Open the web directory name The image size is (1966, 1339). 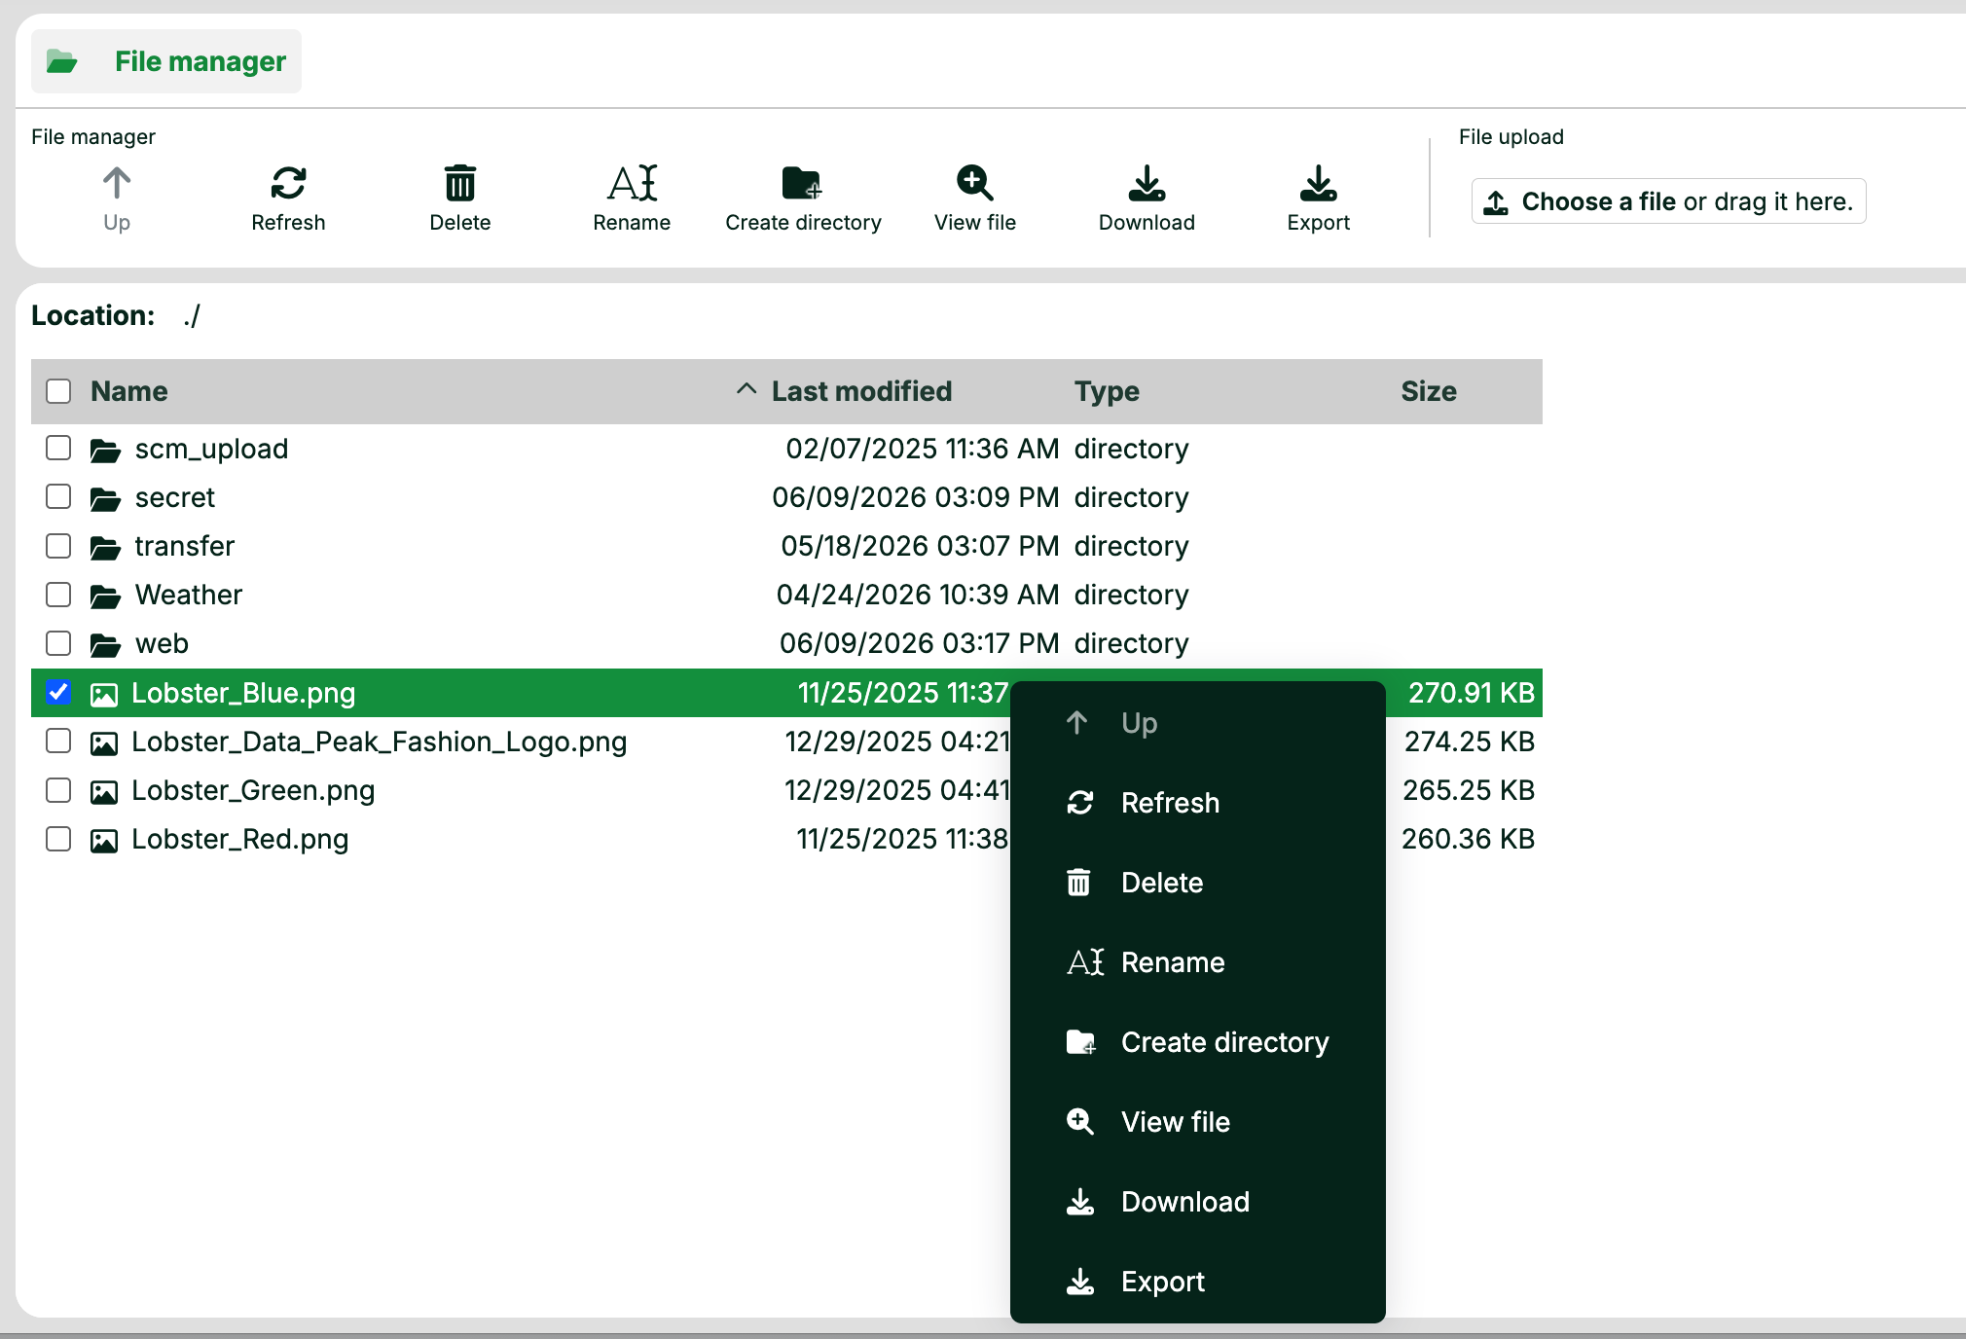tap(162, 643)
